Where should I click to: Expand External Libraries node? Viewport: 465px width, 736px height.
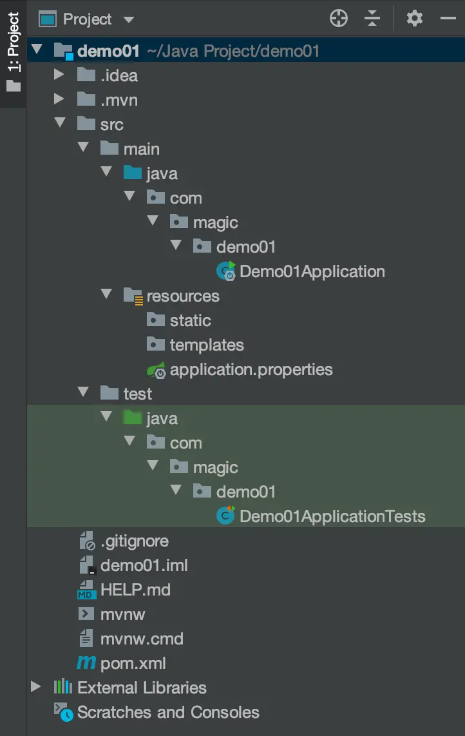coord(36,688)
